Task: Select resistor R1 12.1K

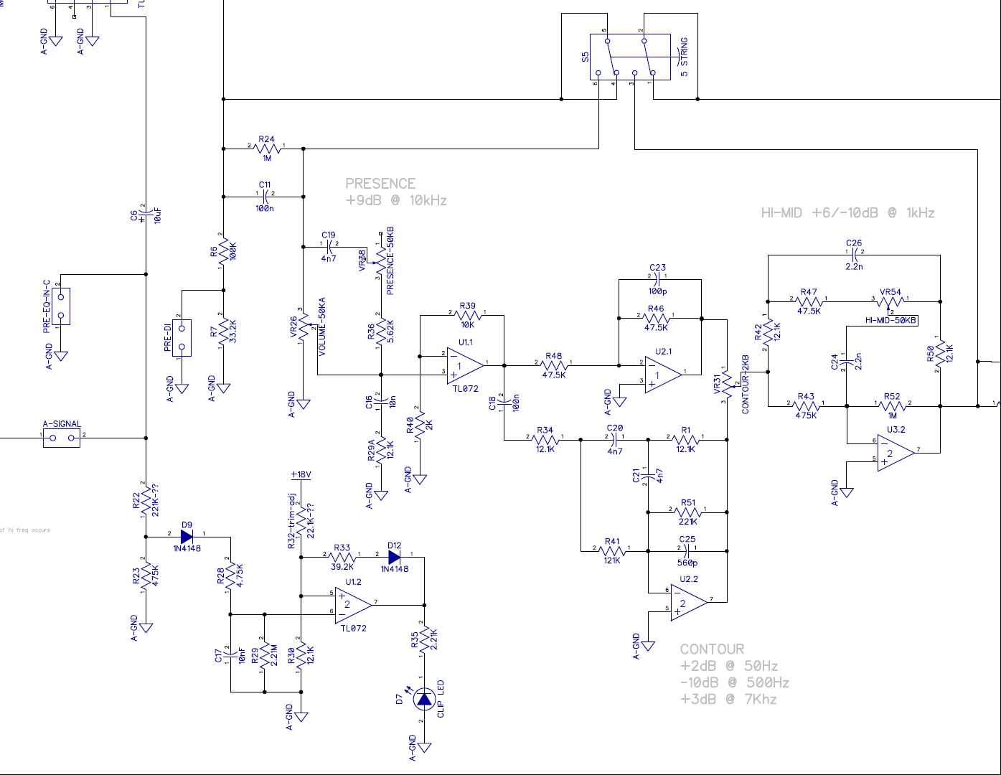Action: tap(685, 439)
